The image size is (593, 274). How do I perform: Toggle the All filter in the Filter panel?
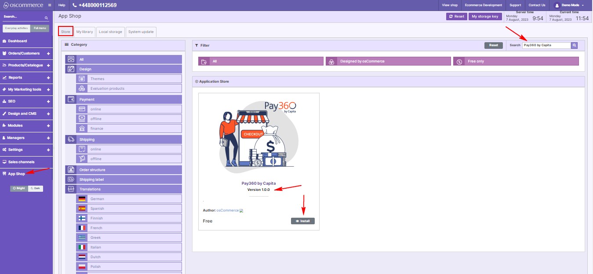[261, 61]
